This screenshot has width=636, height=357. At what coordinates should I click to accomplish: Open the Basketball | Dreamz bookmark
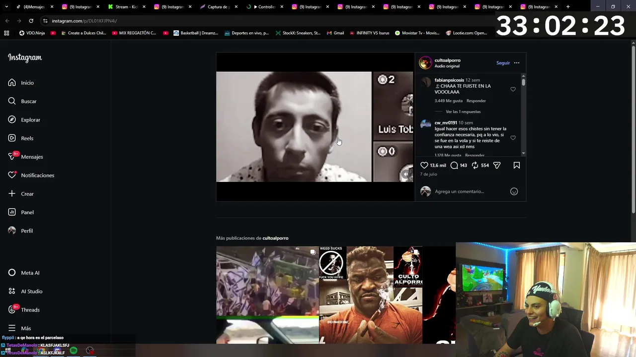[196, 33]
